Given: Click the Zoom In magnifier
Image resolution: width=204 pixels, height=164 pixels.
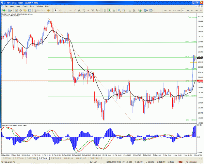Looking at the screenshot, I should (x=119, y=10).
